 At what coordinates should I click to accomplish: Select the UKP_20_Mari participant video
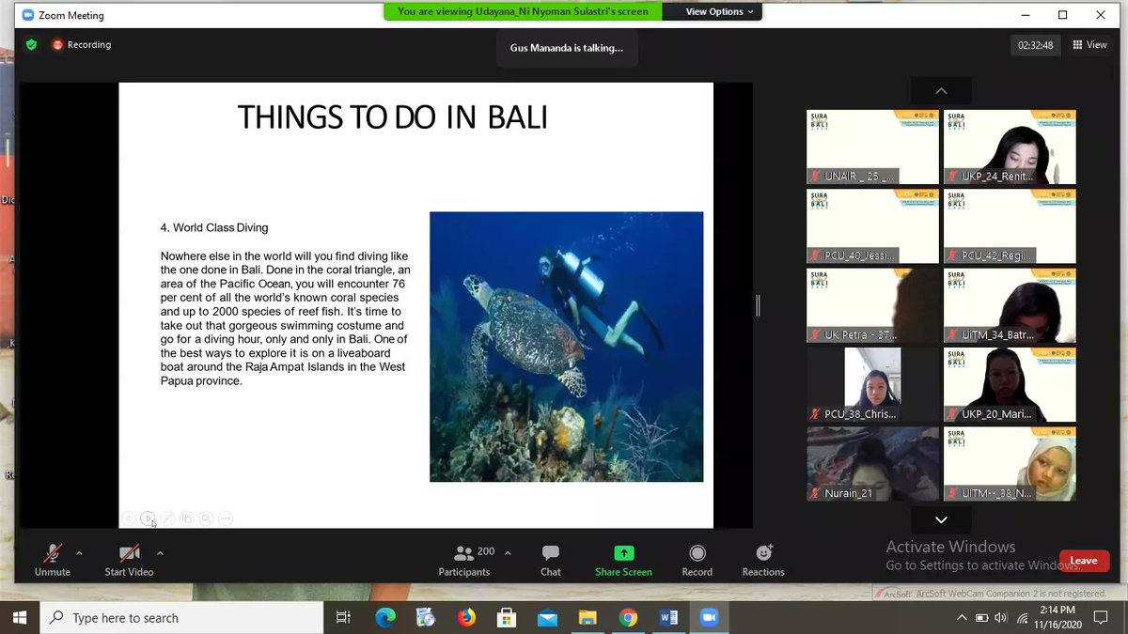pyautogui.click(x=1010, y=385)
